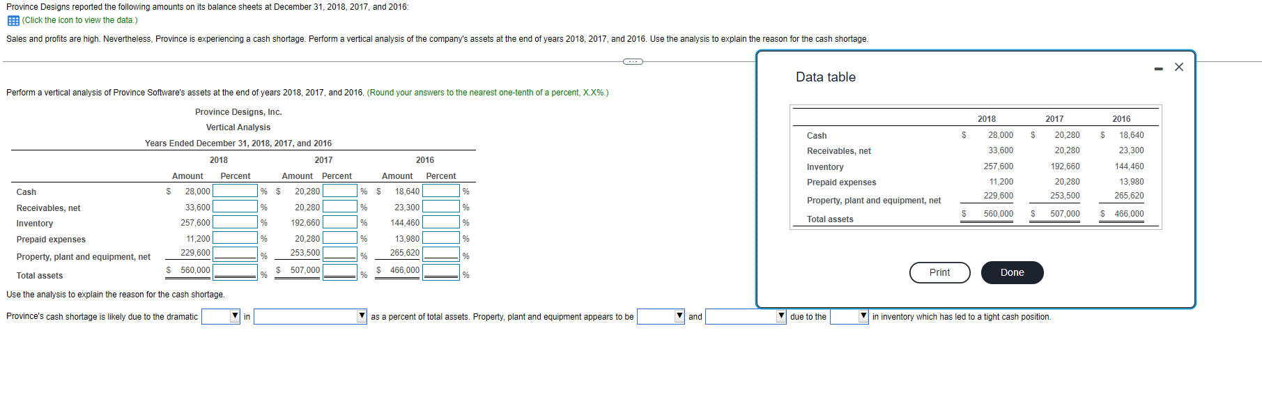Click the data table grid icon
The height and width of the screenshot is (413, 1262).
point(13,21)
